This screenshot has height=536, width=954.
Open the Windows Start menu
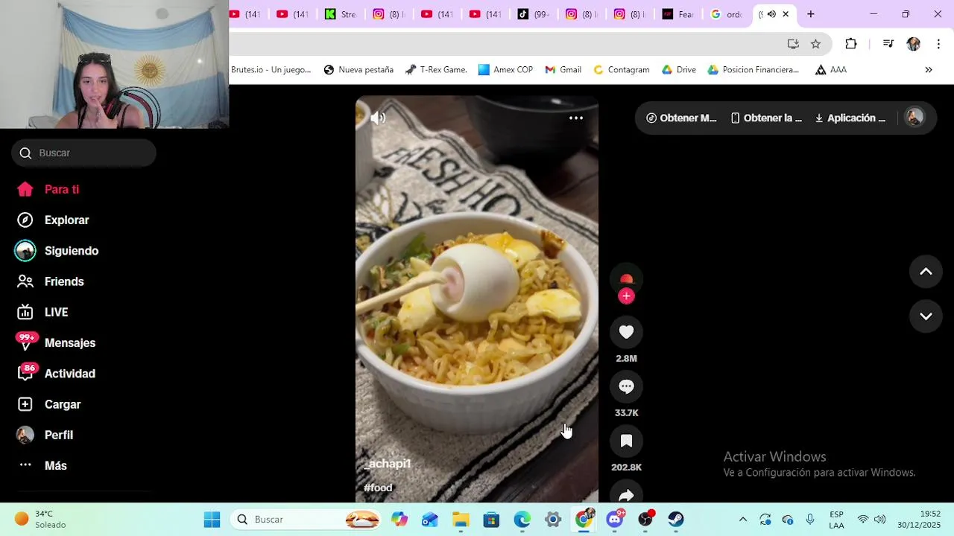tap(212, 520)
